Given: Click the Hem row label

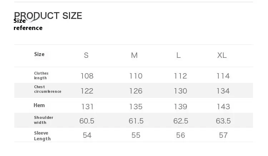Looking at the screenshot, I should (x=39, y=105).
